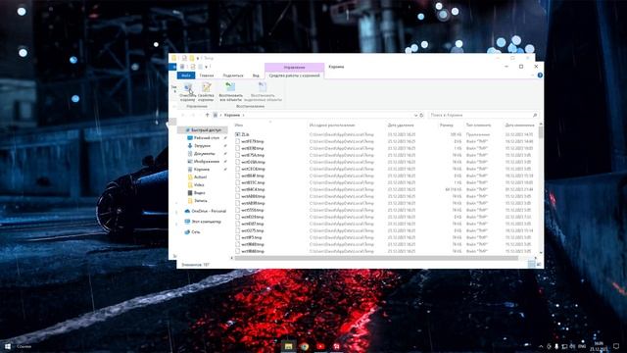The image size is (627, 353).
Task: Show hidden tray icons chevron
Action: click(x=541, y=346)
